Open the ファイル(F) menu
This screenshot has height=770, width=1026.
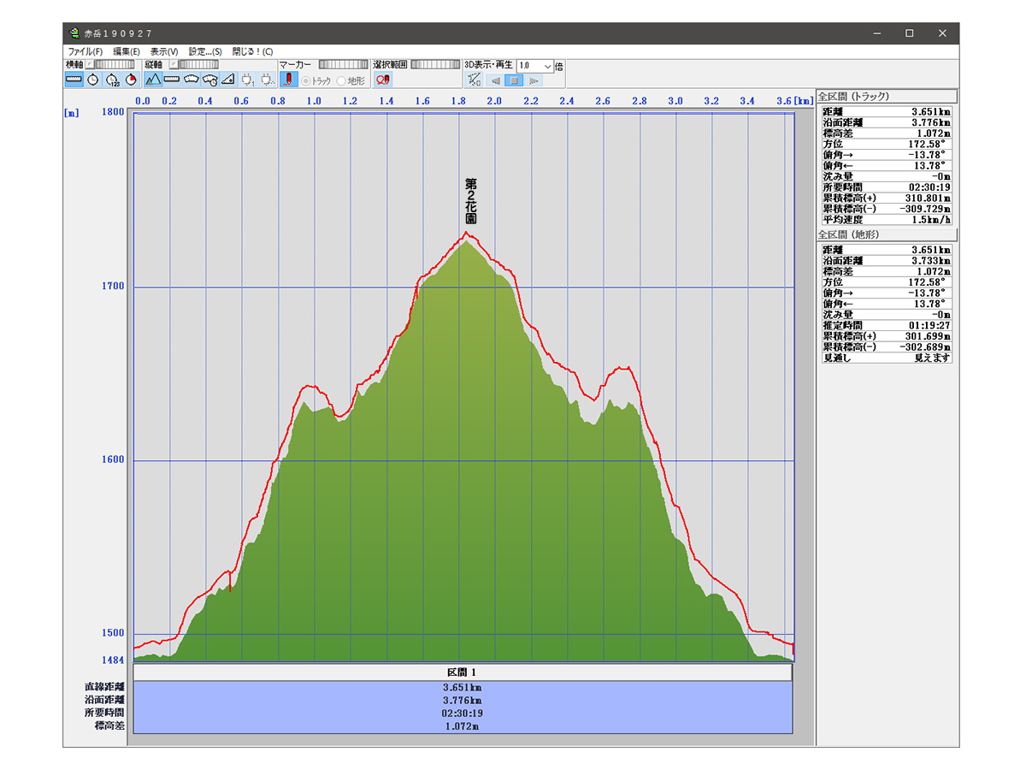coord(85,51)
